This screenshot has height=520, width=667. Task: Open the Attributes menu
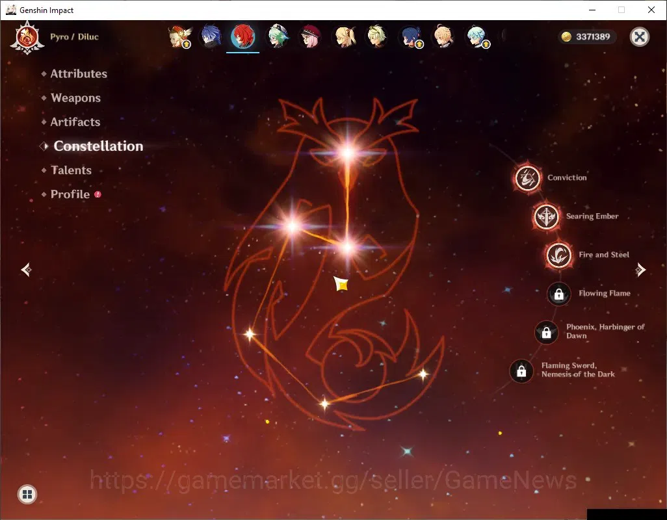coord(79,73)
